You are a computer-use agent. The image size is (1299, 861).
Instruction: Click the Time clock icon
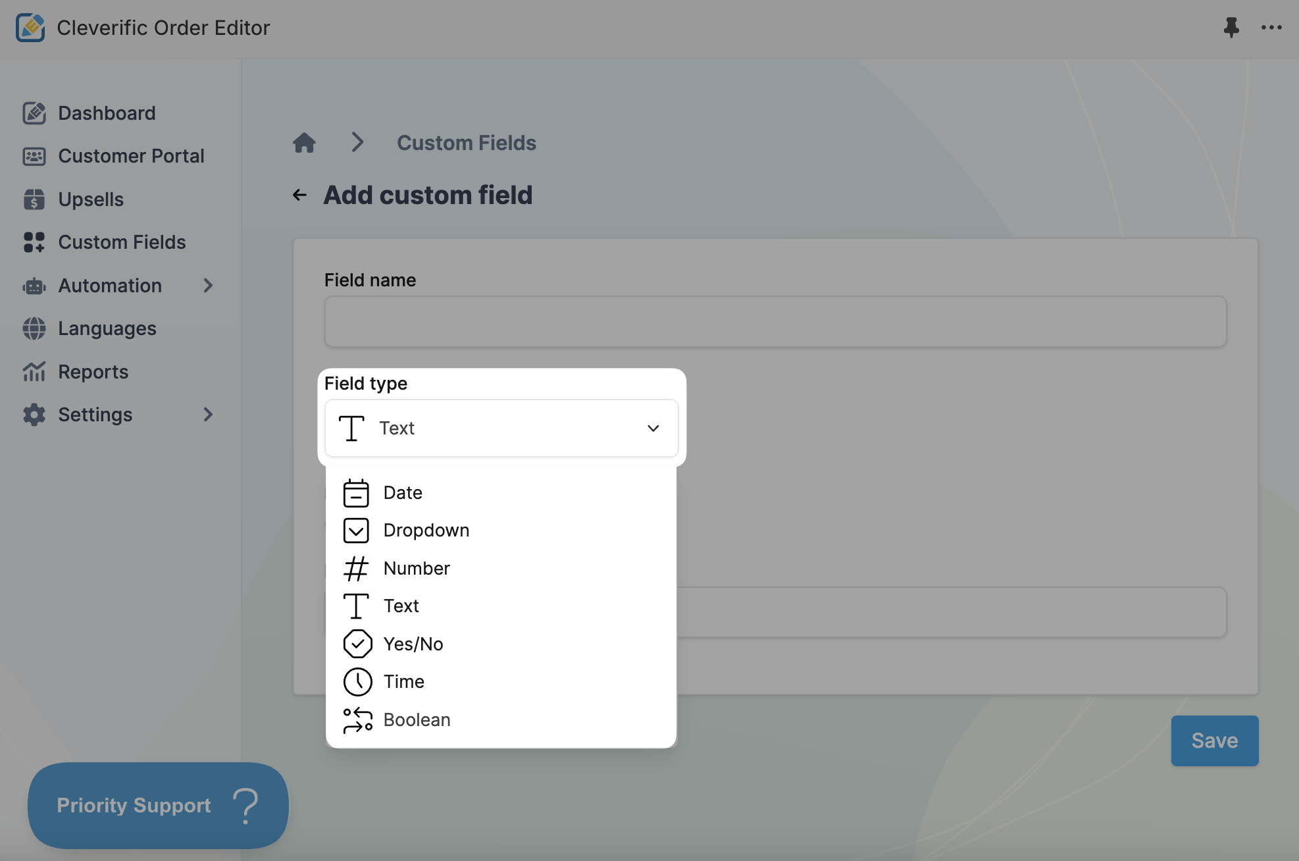357,682
